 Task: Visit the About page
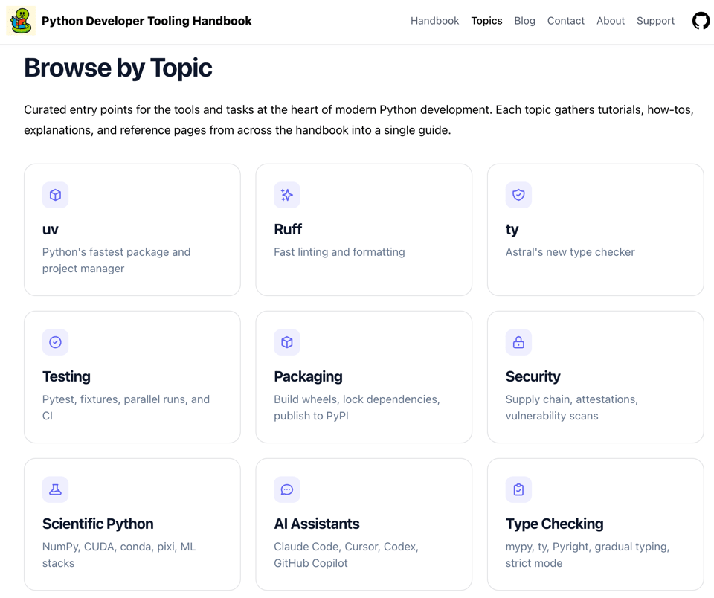point(610,21)
